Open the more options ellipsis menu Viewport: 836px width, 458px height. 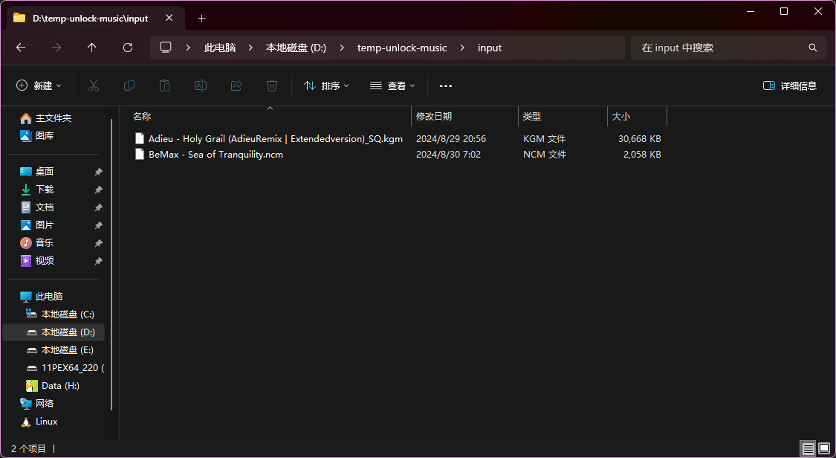[x=446, y=86]
